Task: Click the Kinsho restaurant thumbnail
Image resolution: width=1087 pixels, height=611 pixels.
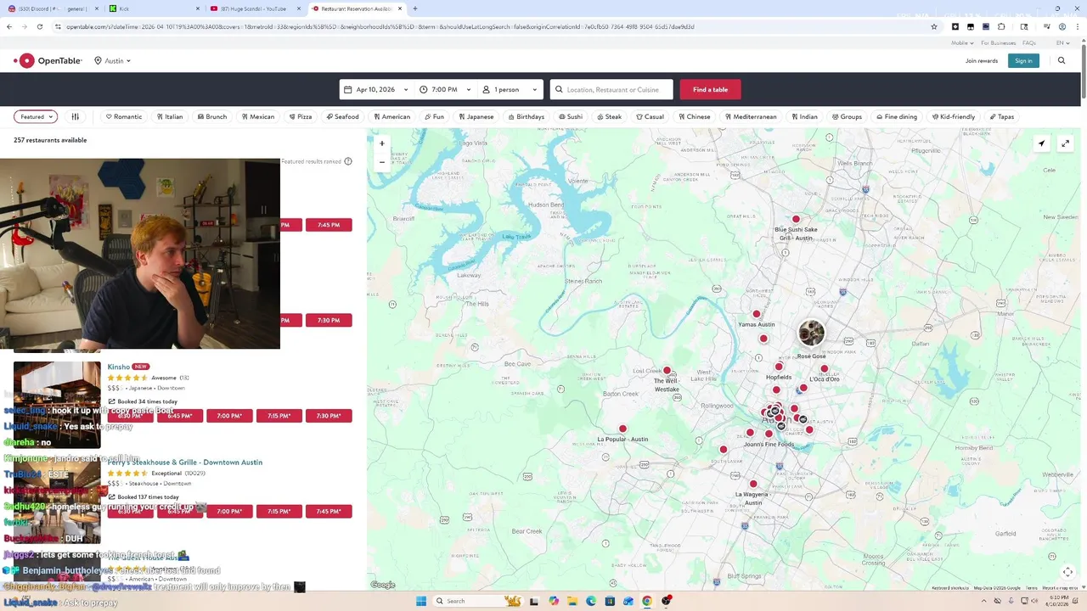Action: coord(57,405)
